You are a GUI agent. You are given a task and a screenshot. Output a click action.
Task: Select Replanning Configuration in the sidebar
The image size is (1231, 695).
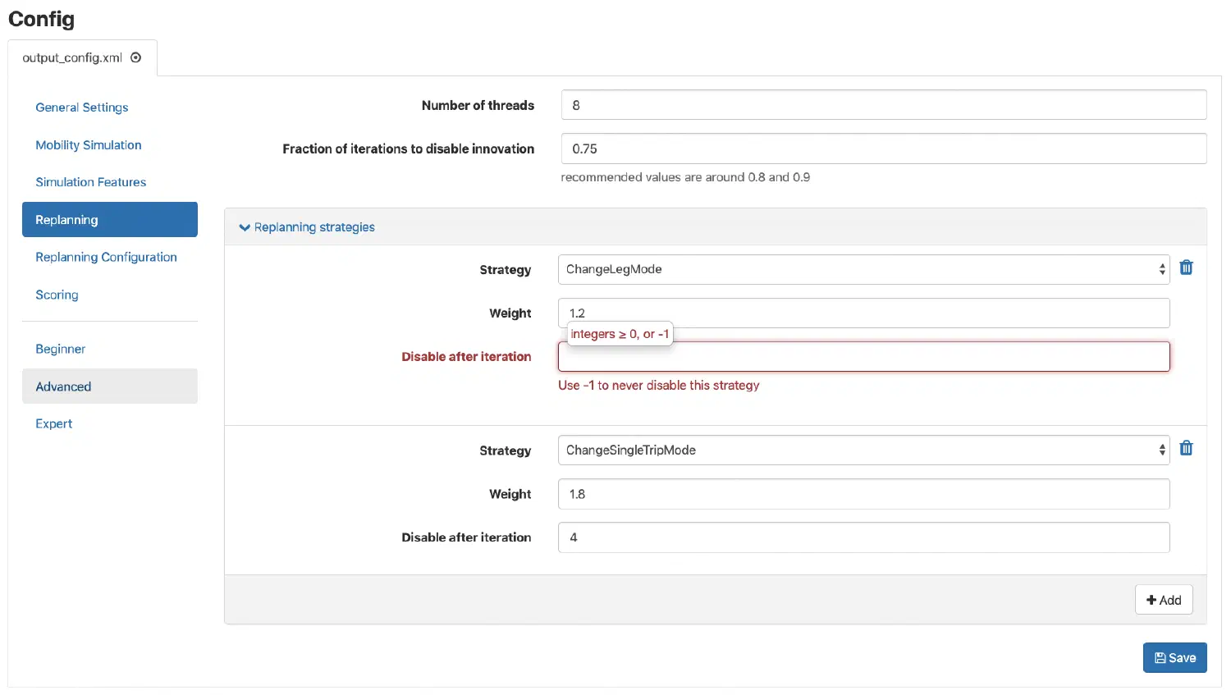(106, 257)
